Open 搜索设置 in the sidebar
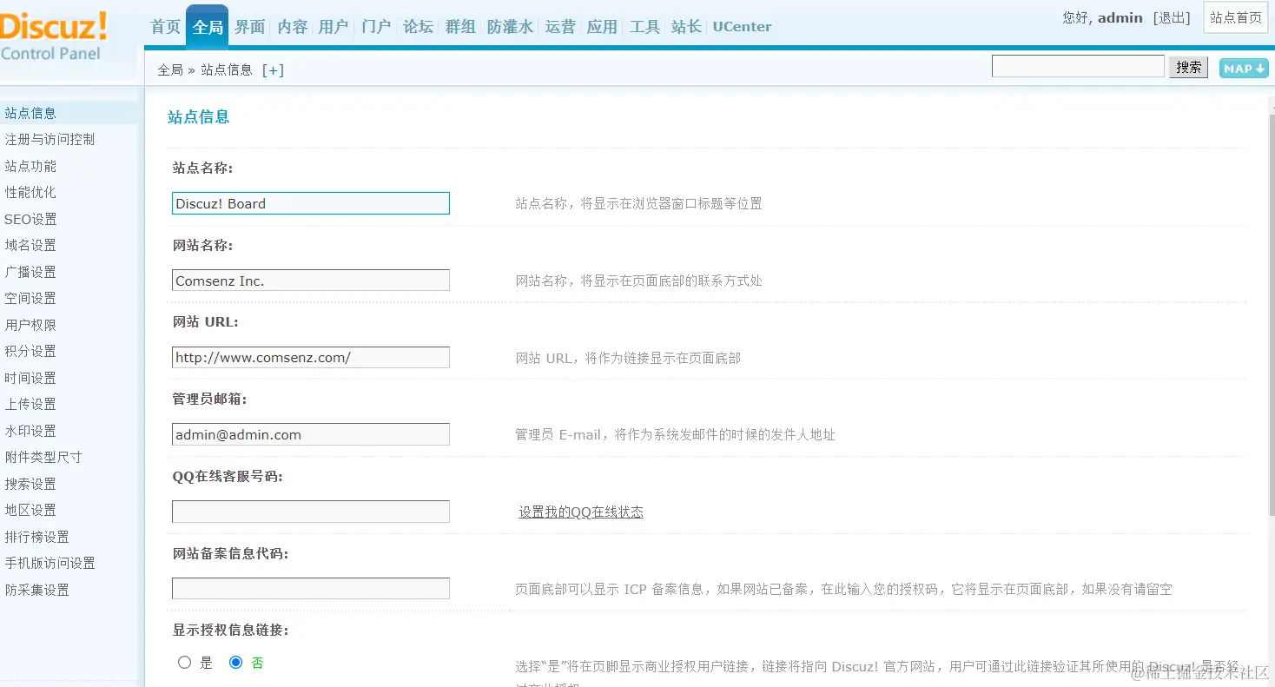 click(30, 484)
